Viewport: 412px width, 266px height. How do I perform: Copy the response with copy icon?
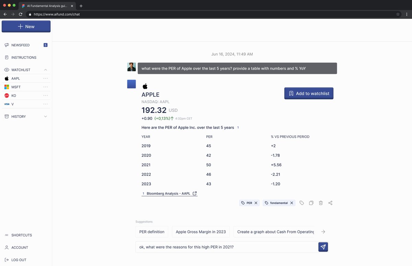point(311,203)
